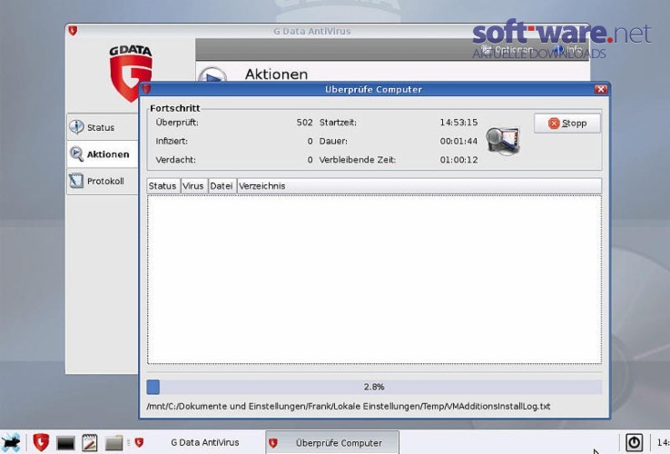Click the Verbleibende Zeit value 01:00:12
This screenshot has height=454, width=670.
click(458, 160)
